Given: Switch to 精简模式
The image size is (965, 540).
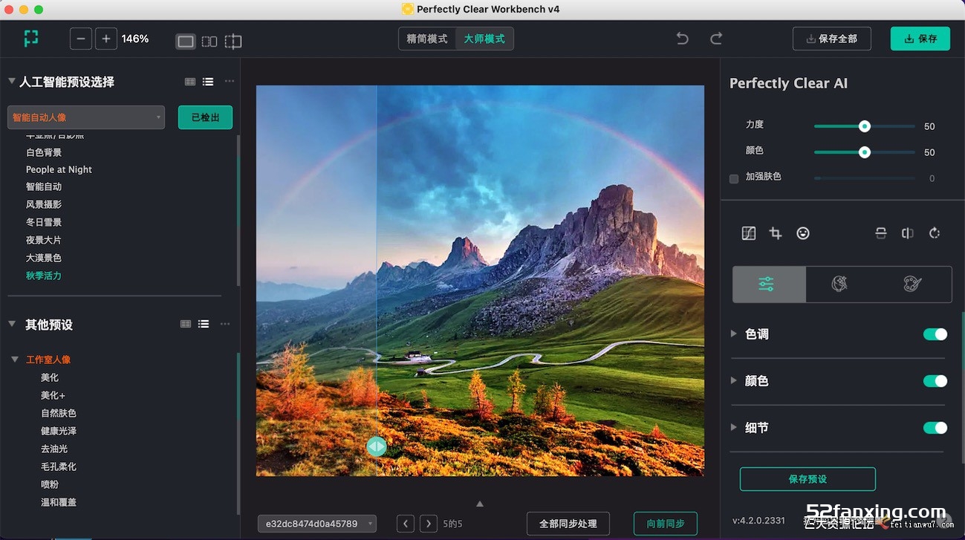Looking at the screenshot, I should point(427,39).
